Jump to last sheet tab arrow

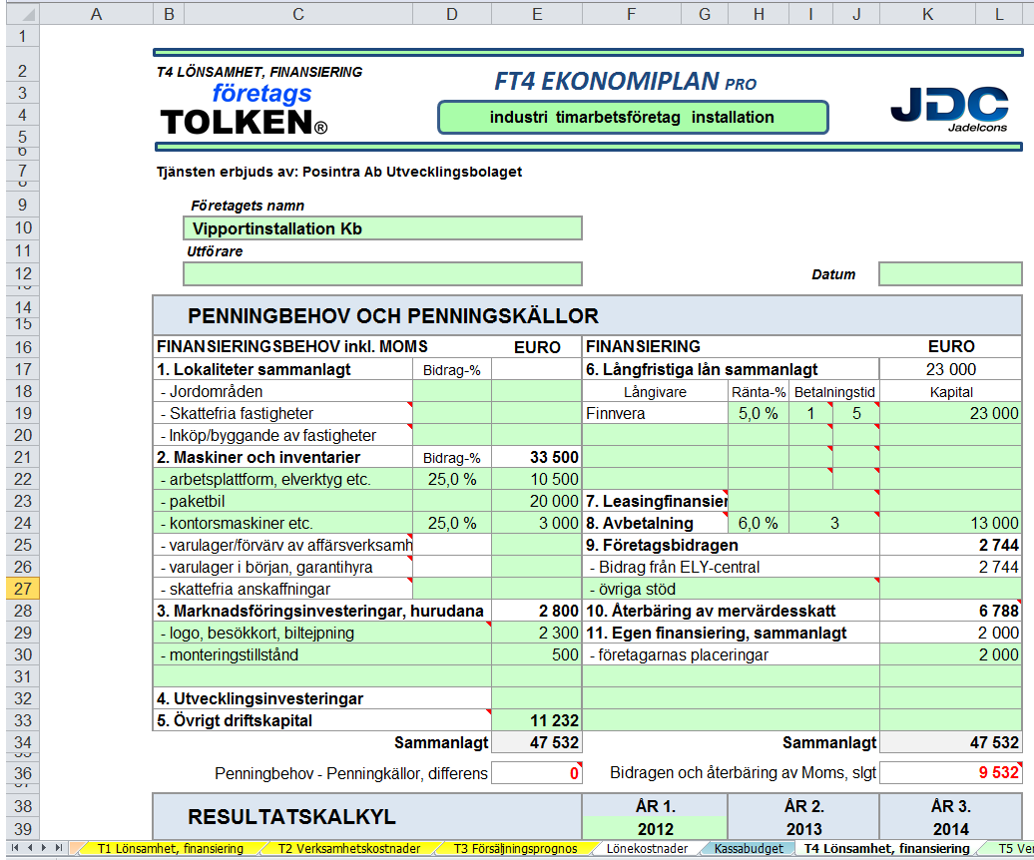(x=59, y=847)
